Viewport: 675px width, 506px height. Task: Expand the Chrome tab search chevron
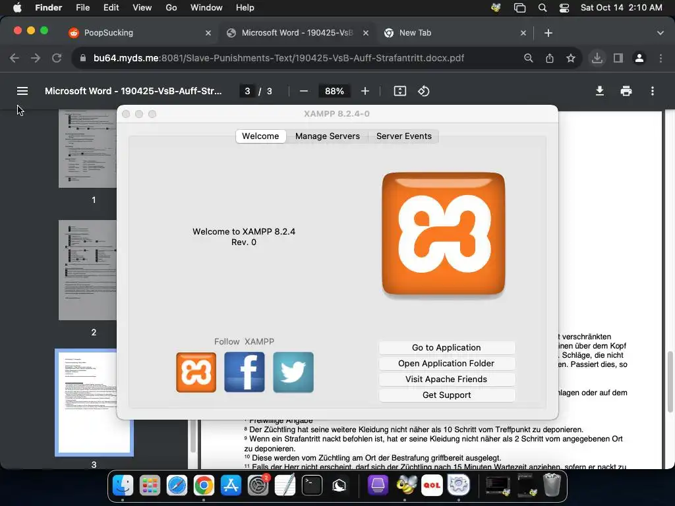point(660,33)
